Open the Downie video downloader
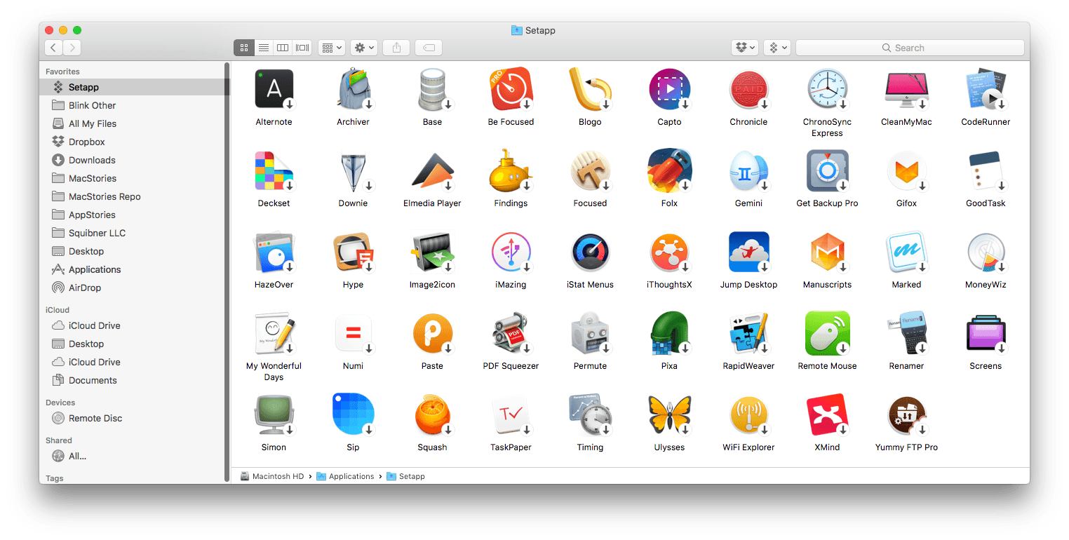Screen dimensions: 1069x540 (x=353, y=170)
